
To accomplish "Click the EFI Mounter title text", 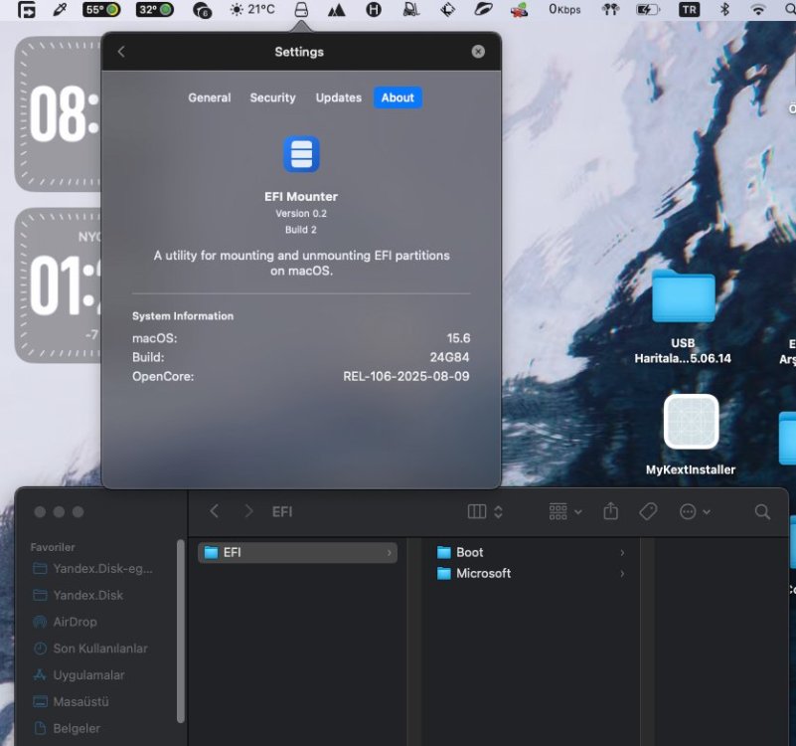I will (x=301, y=197).
